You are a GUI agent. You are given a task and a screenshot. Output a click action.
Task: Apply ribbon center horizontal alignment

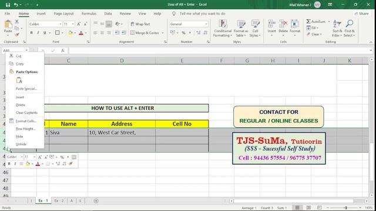point(102,33)
